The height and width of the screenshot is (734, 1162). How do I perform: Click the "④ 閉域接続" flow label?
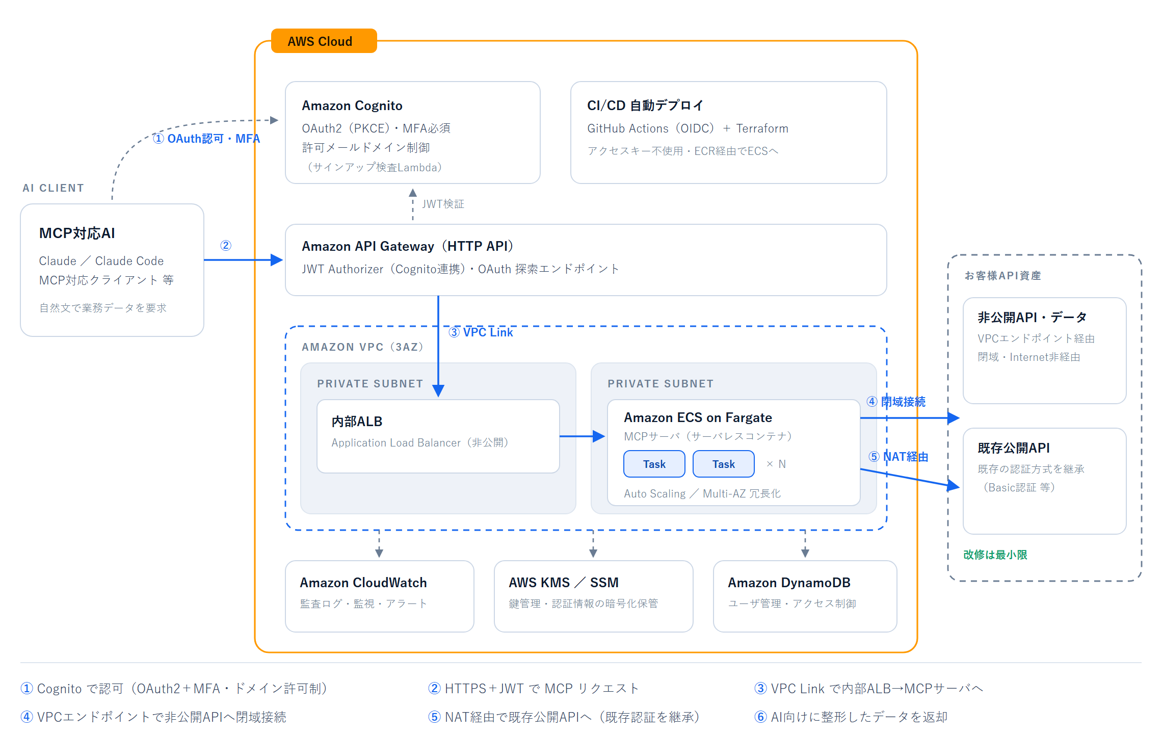(x=896, y=402)
